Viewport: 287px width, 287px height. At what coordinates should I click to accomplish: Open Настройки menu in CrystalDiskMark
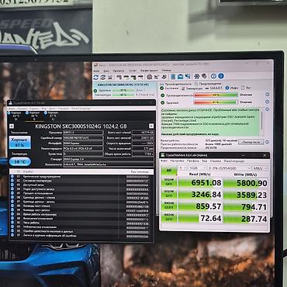pyautogui.click(x=177, y=161)
